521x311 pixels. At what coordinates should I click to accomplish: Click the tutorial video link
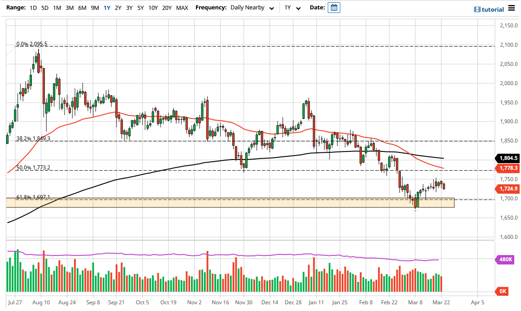click(x=489, y=9)
